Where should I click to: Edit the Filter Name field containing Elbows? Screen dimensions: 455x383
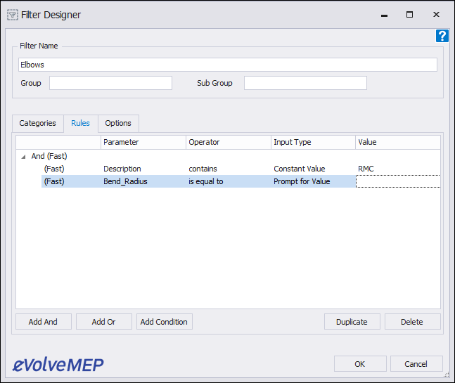(x=228, y=65)
